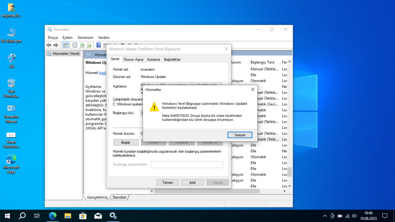Click the Uygula button
The height and width of the screenshot is (222, 395).
pyautogui.click(x=217, y=182)
